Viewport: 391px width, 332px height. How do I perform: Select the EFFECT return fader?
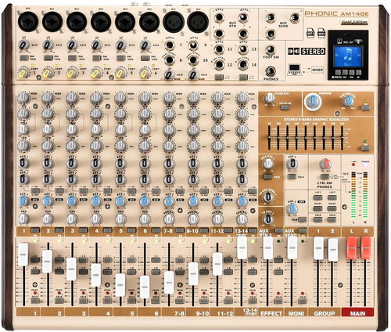point(268,247)
